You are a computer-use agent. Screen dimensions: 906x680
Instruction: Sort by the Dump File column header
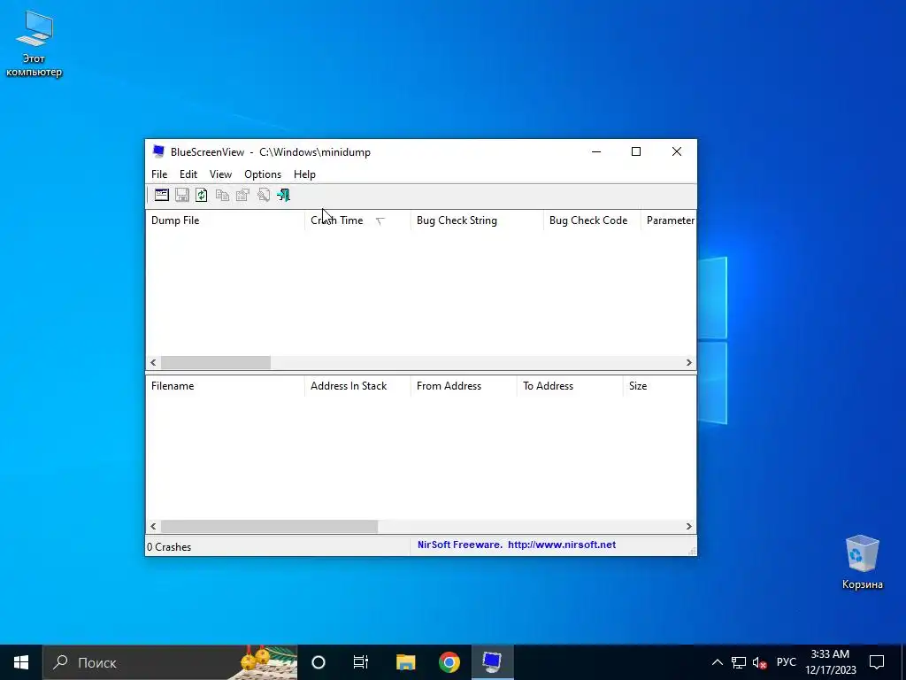226,220
